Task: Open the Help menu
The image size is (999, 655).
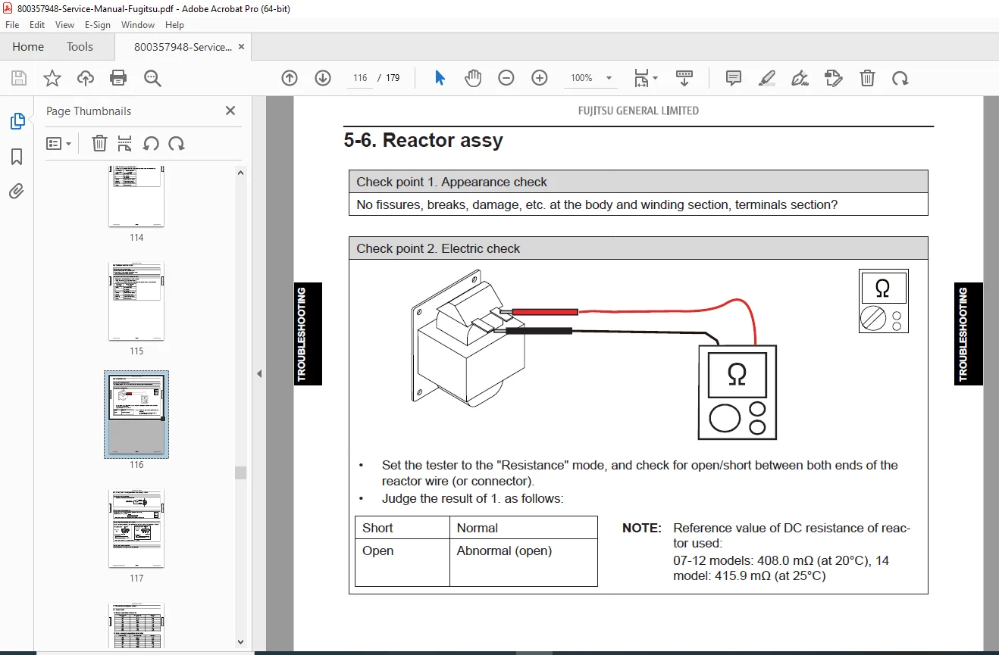Action: 174,24
